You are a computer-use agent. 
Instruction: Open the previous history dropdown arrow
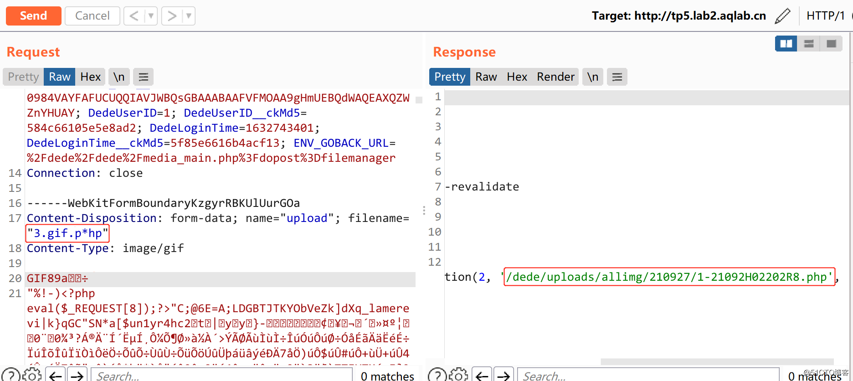151,16
